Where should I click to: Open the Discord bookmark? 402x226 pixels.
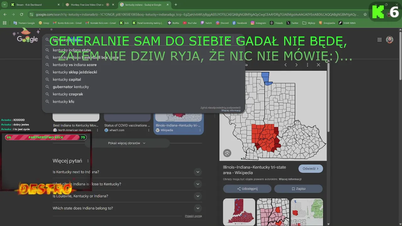pos(222,23)
